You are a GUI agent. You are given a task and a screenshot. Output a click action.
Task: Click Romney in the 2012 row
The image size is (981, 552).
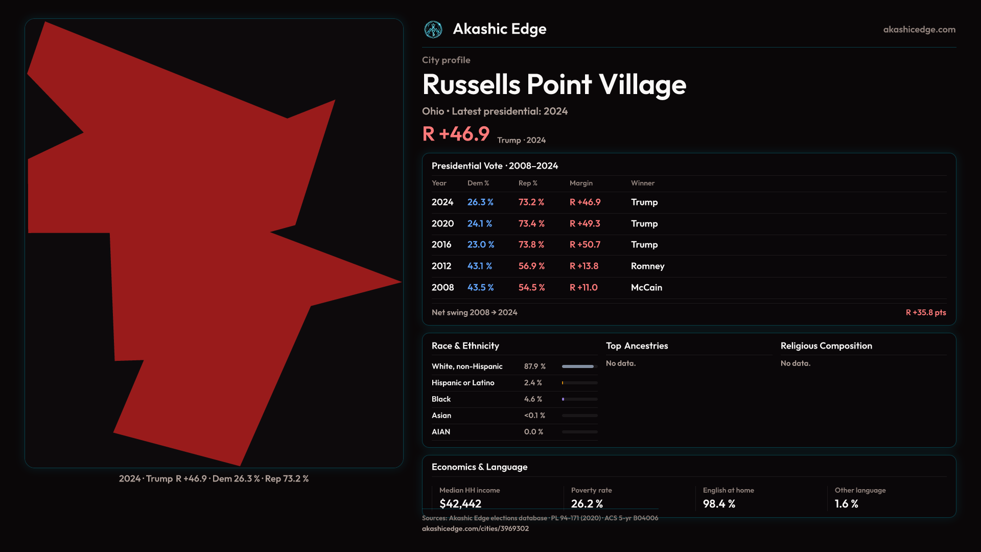coord(647,266)
